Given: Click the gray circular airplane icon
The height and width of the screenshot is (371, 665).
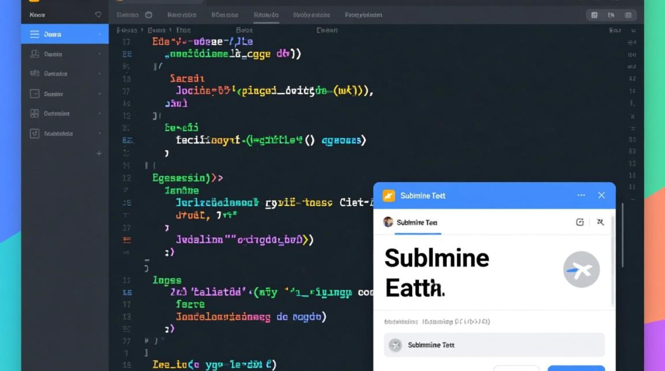Looking at the screenshot, I should (581, 270).
